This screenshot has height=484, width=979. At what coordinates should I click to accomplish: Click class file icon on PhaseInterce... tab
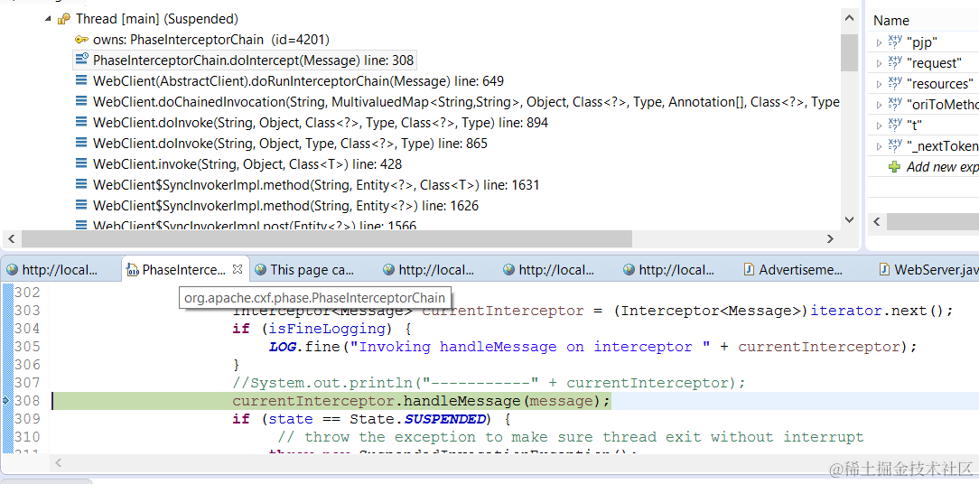pos(132,269)
